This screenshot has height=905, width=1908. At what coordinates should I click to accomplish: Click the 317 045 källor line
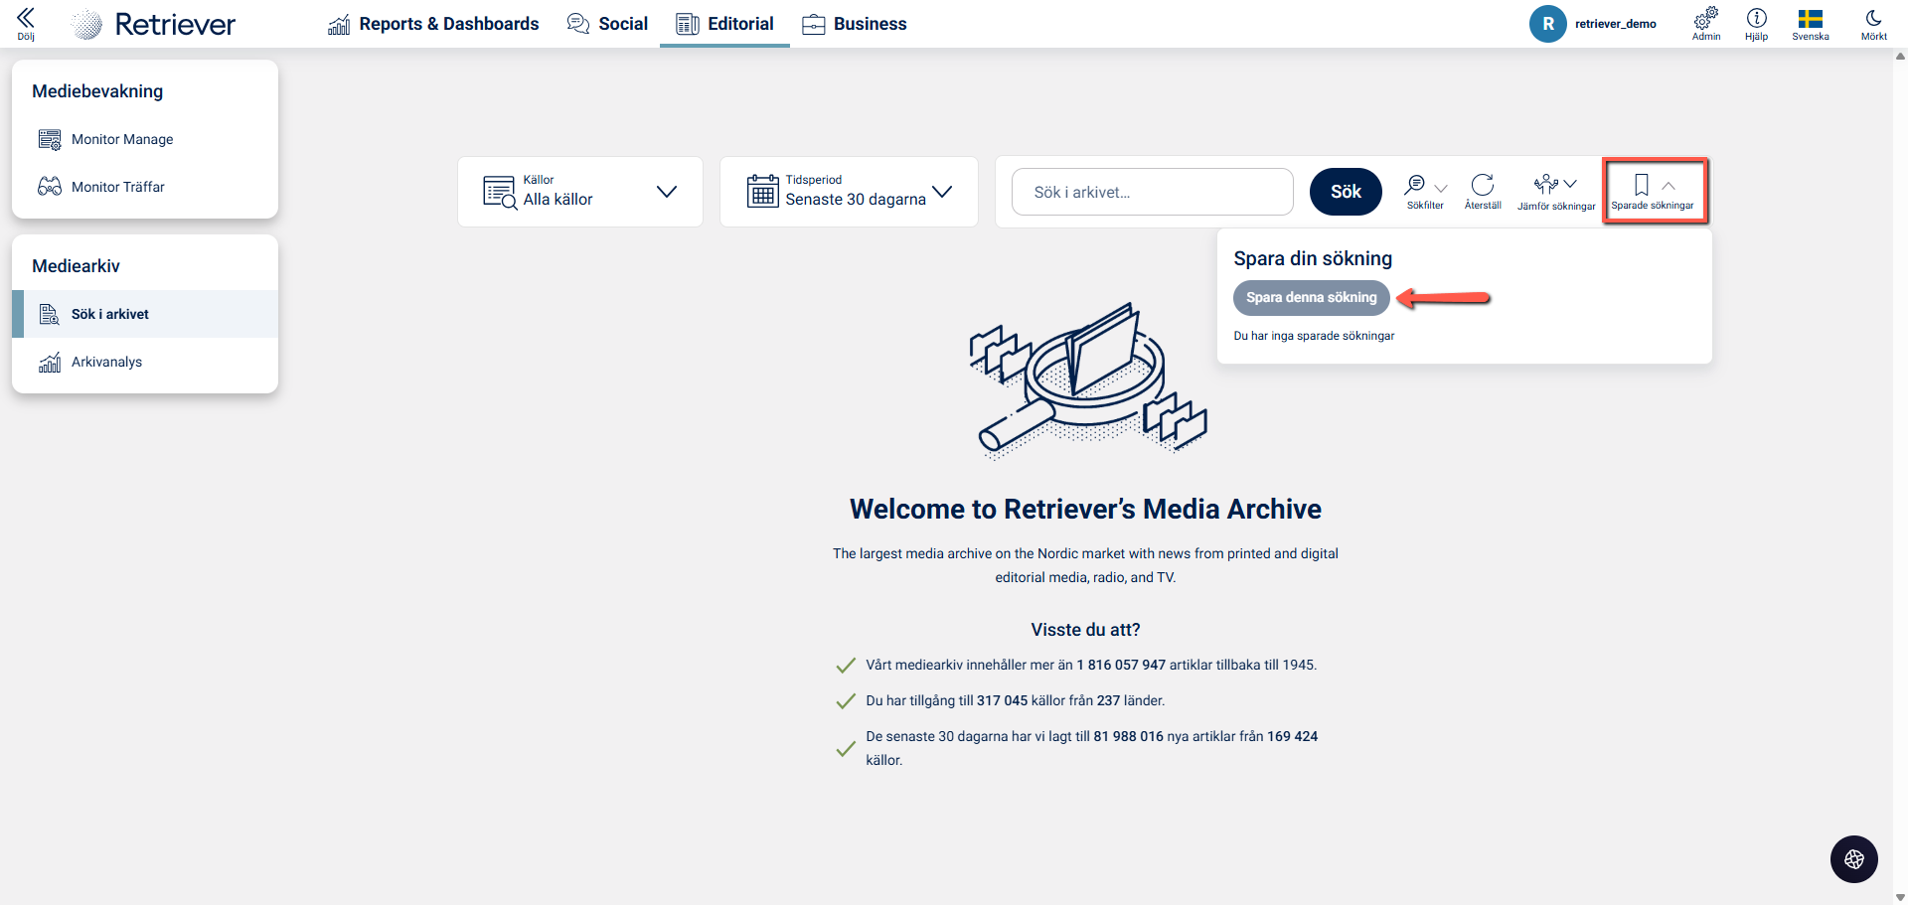[x=1015, y=700]
